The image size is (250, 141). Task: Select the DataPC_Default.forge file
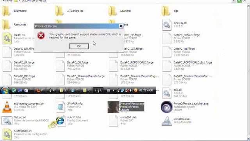coord(181,38)
